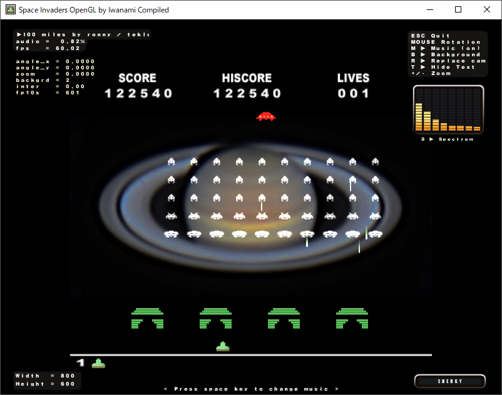Click the Space Invaders app icon in the title bar
The image size is (502, 395).
click(11, 9)
